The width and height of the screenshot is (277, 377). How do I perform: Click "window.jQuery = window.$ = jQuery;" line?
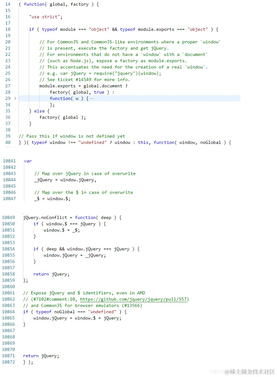[x=77, y=318]
